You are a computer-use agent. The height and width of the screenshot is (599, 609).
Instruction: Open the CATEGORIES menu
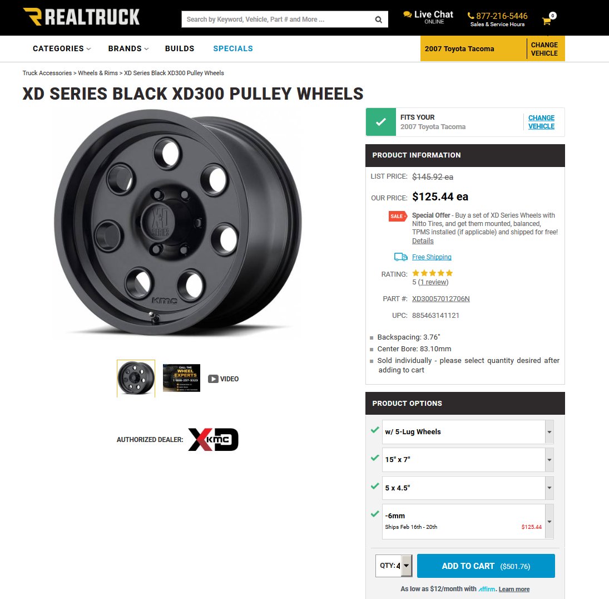pos(62,48)
